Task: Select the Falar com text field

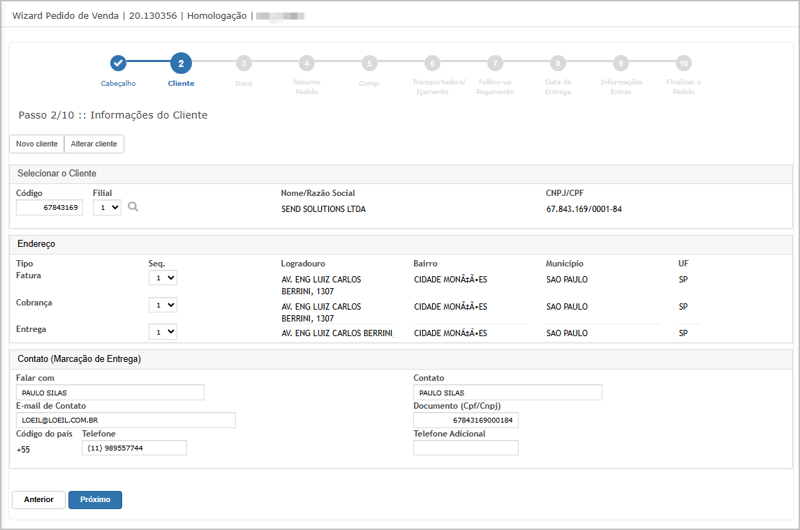Action: tap(110, 393)
